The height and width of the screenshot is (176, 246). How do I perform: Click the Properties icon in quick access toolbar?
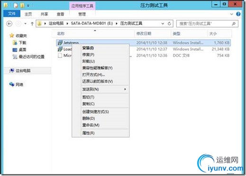pyautogui.click(x=16, y=6)
